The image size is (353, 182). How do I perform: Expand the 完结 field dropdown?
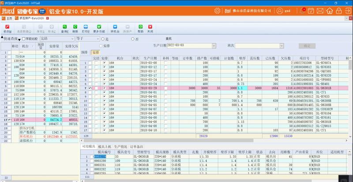click(x=71, y=39)
